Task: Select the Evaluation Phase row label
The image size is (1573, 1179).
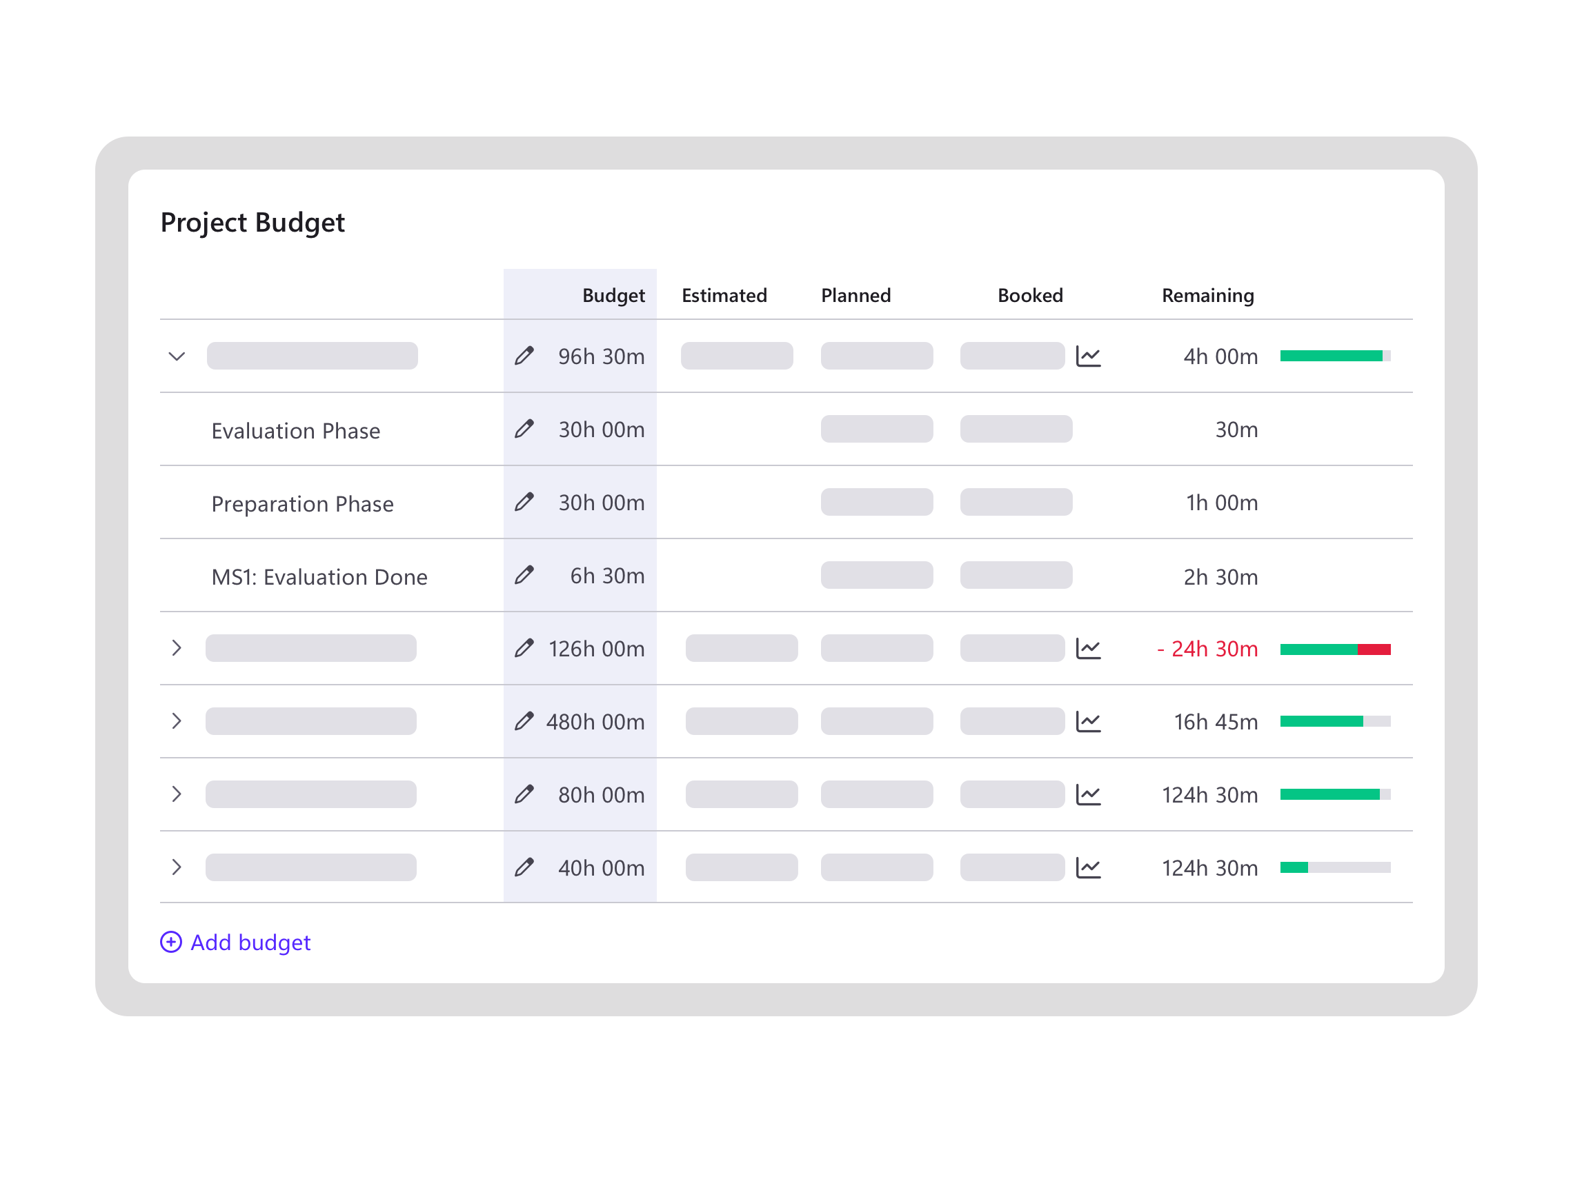Action: (296, 431)
